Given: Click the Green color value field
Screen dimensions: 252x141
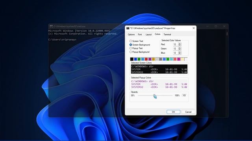Looking at the screenshot, I should [x=176, y=49].
